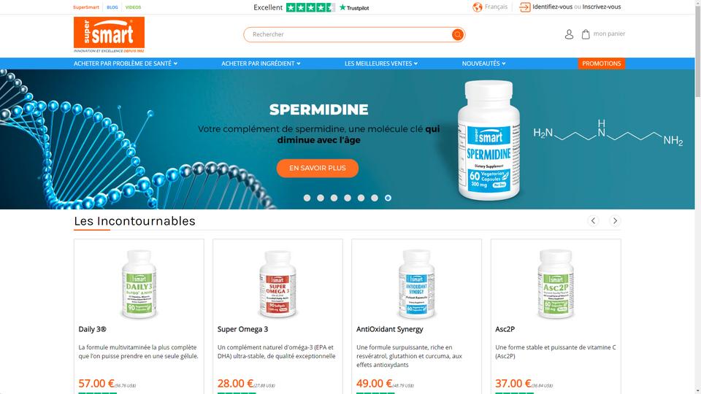Click the En savoir plus button

pyautogui.click(x=318, y=168)
